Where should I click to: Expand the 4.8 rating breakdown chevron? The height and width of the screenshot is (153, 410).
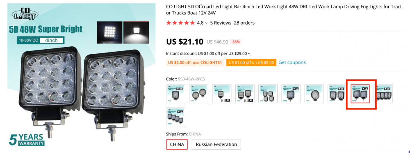[206, 23]
